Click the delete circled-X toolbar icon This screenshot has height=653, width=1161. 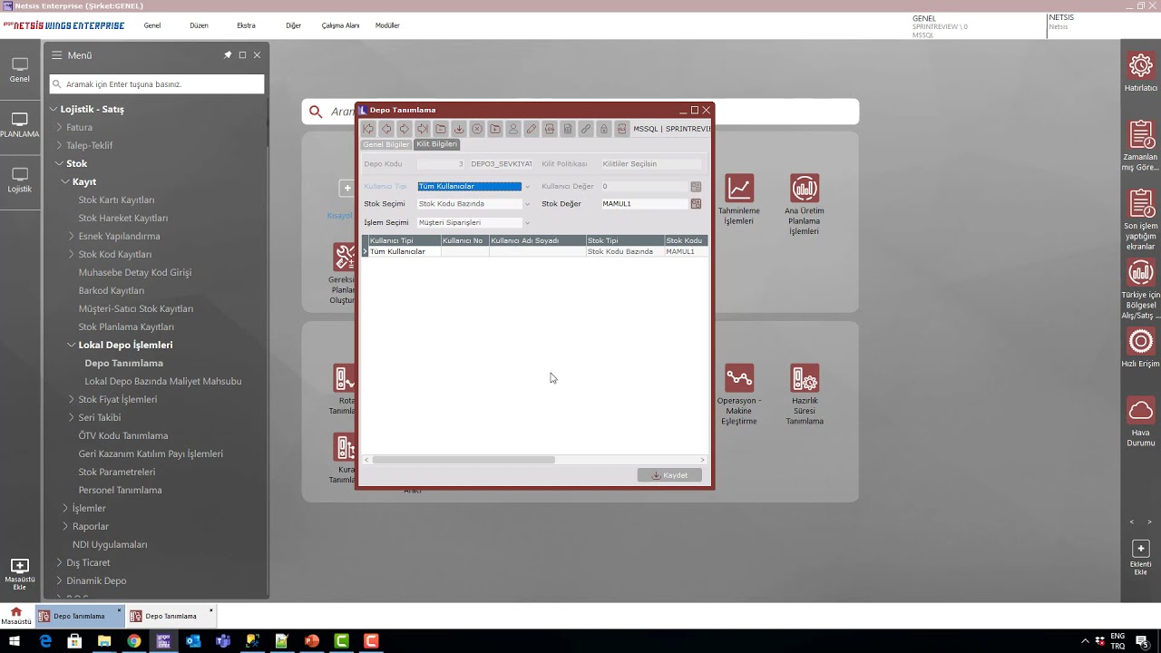477,129
